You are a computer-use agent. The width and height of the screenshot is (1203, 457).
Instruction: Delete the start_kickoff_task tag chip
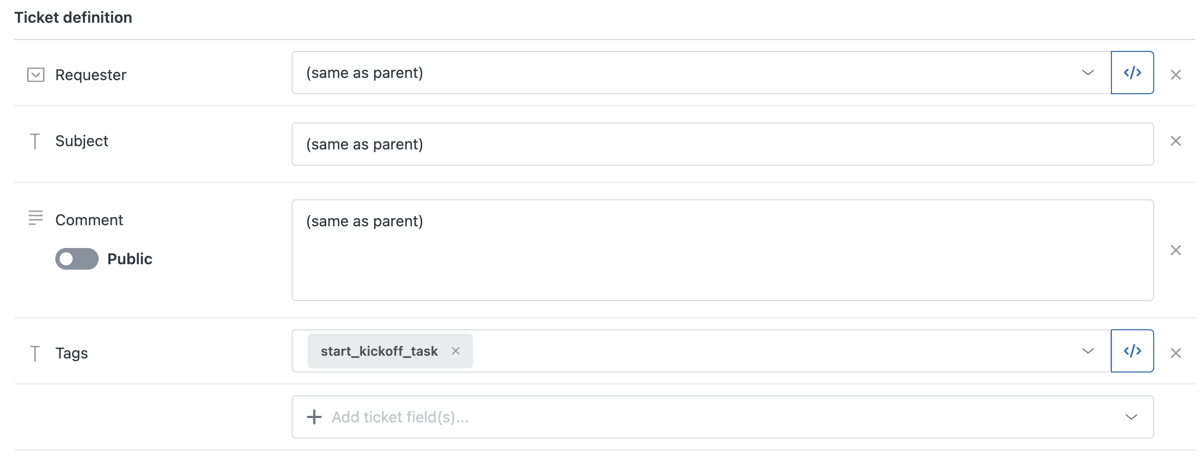point(456,351)
